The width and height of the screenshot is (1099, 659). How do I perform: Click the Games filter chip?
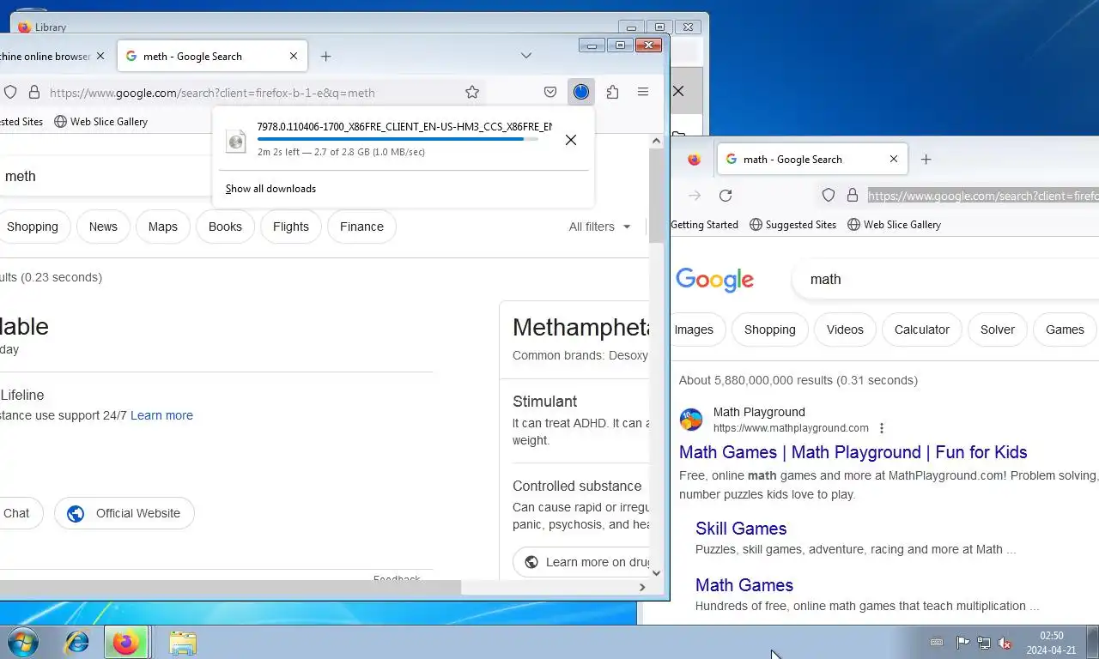[1065, 329]
